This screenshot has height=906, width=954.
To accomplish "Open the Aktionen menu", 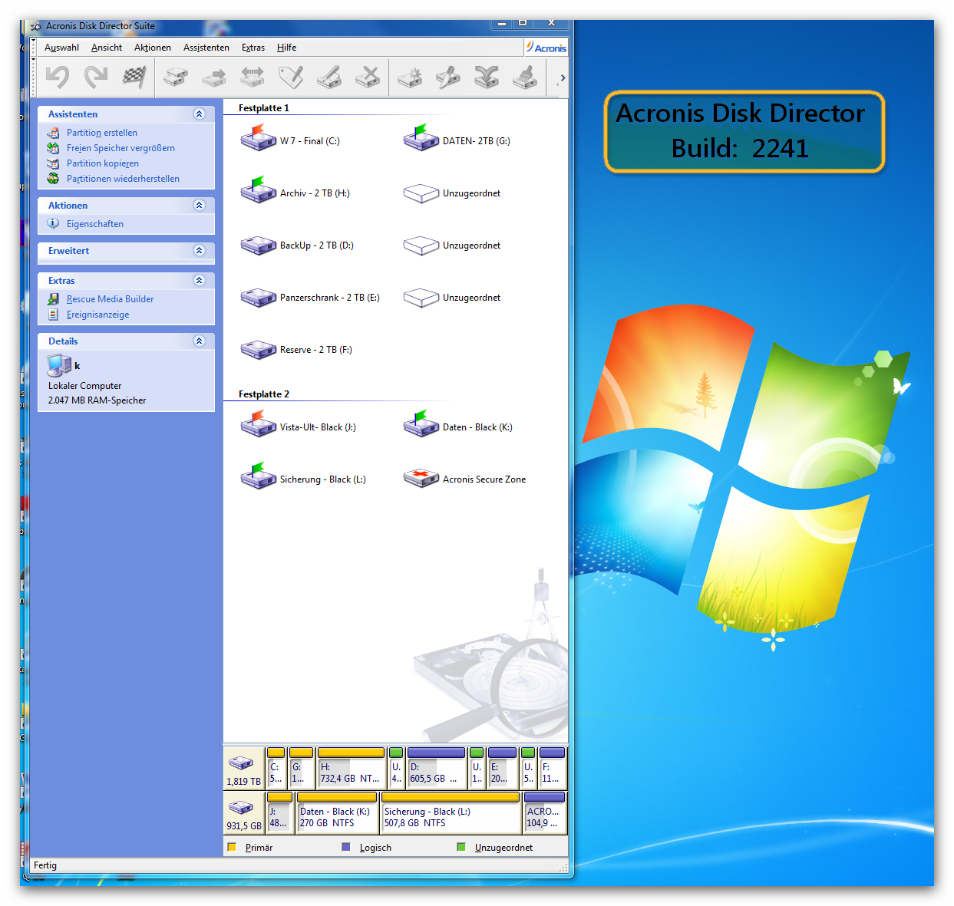I will pyautogui.click(x=153, y=48).
